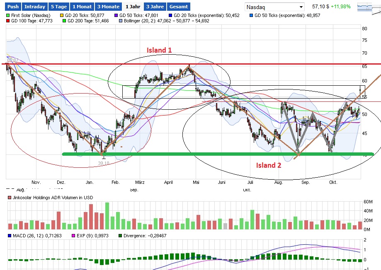Click the GD 50 Ticks purple swatch
The width and height of the screenshot is (381, 270).
click(x=116, y=16)
